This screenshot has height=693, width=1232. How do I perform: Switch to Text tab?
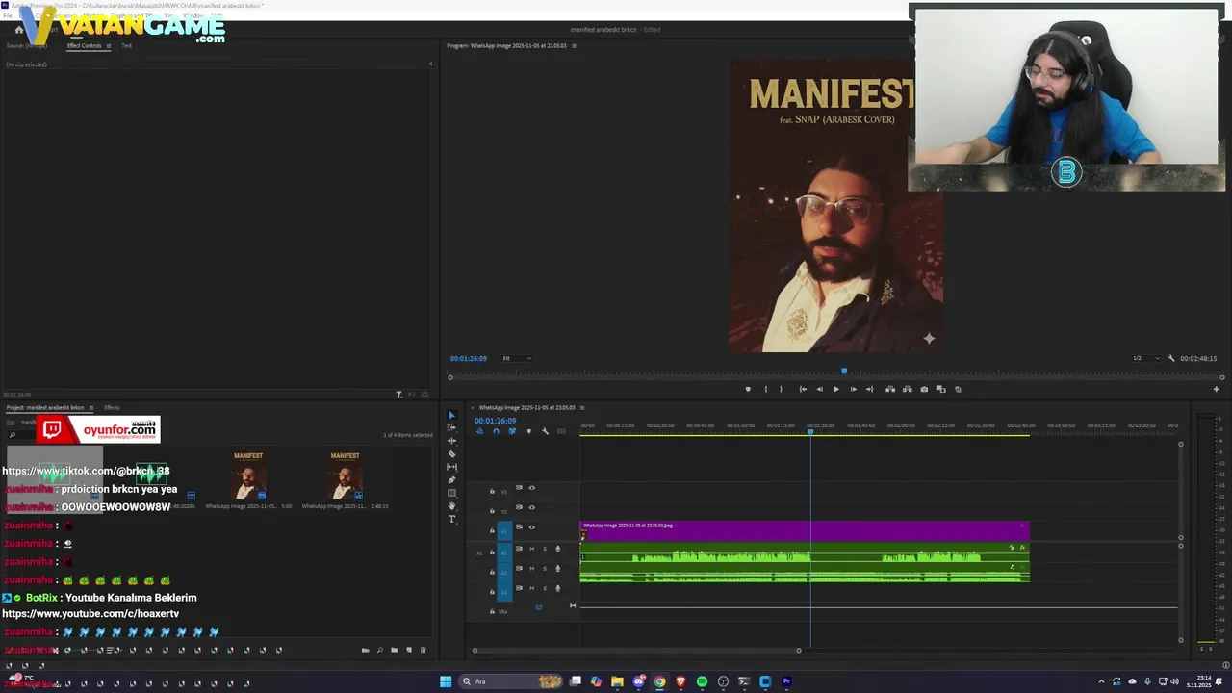click(x=126, y=45)
